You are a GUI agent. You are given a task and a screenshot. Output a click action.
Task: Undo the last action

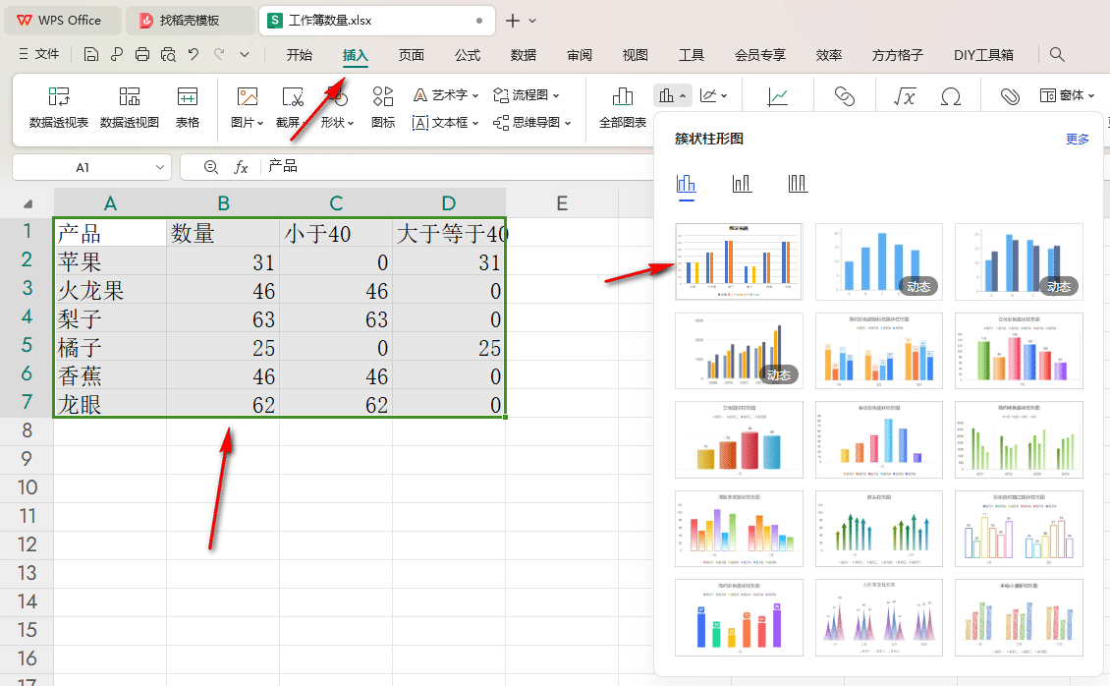194,54
